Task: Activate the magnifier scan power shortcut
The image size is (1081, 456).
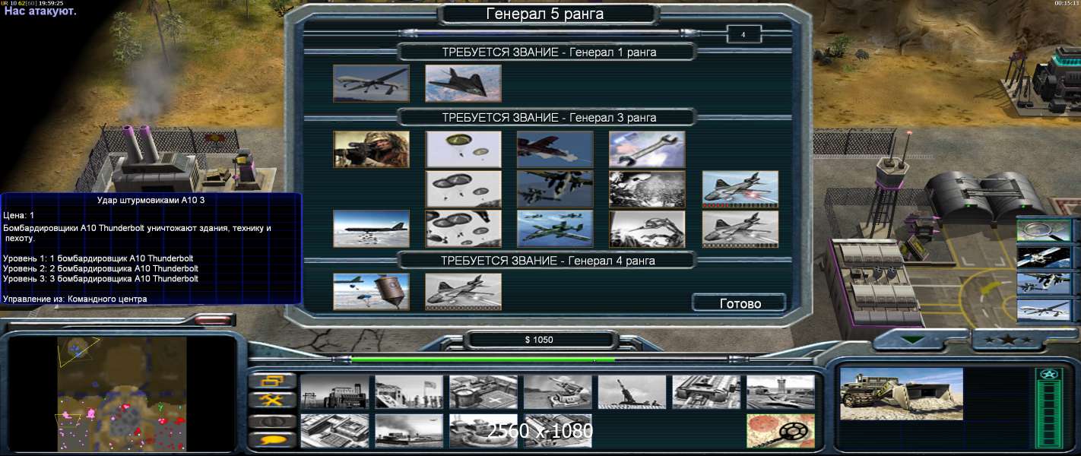Action: [1044, 230]
